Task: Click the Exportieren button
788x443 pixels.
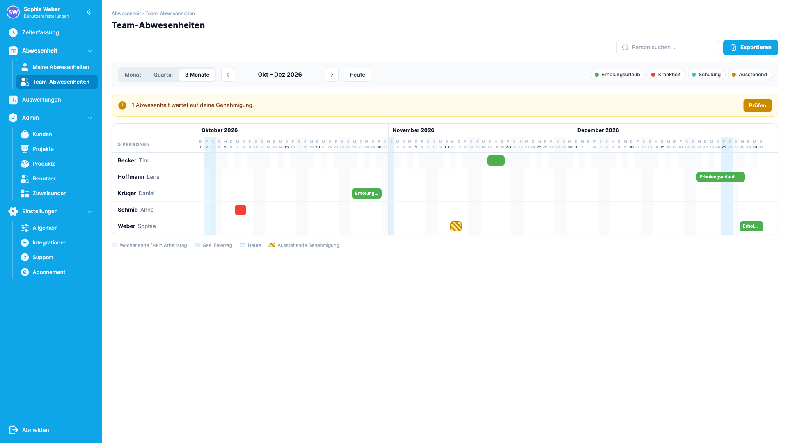Action: [750, 48]
